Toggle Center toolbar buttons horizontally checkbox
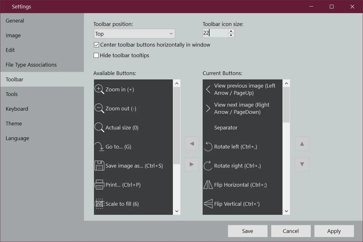 pyautogui.click(x=96, y=45)
